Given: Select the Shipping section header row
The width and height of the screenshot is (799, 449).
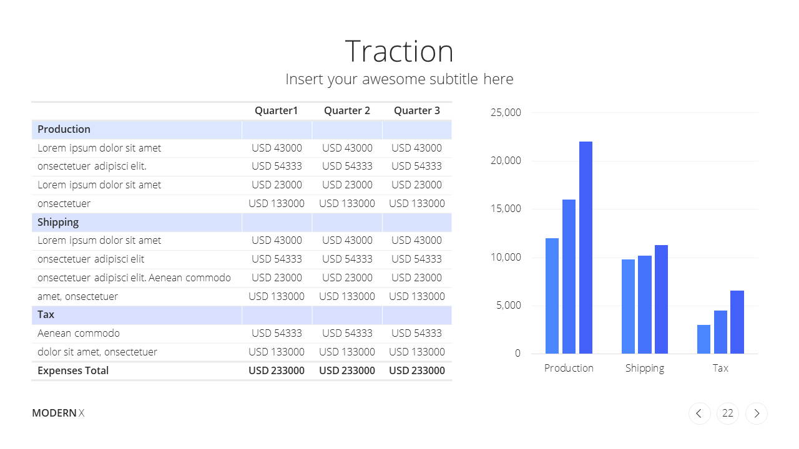Looking at the screenshot, I should pos(242,223).
